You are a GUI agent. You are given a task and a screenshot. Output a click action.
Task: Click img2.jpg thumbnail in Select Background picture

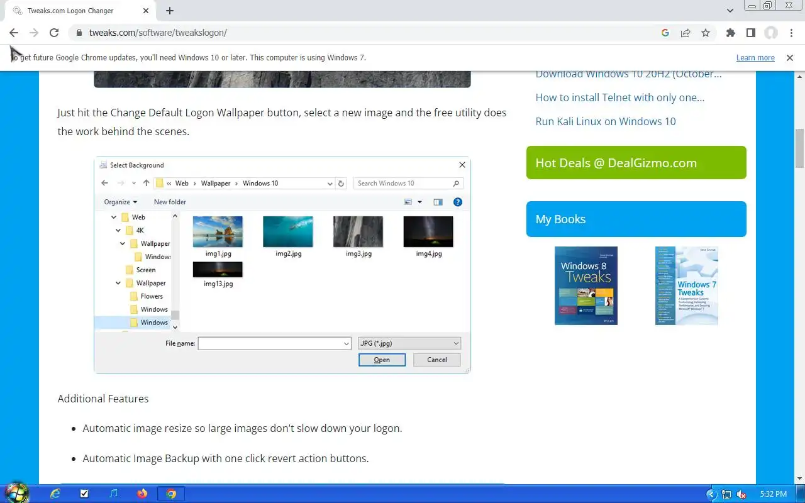click(x=288, y=232)
